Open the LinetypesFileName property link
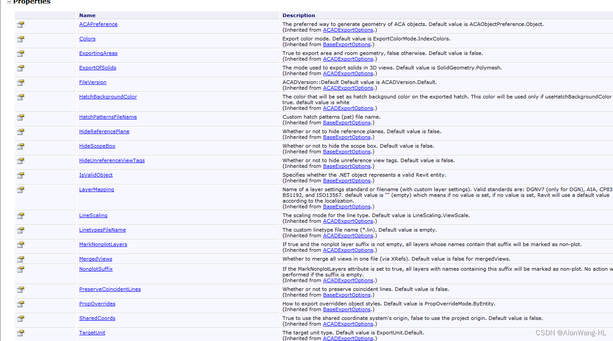 pos(103,230)
